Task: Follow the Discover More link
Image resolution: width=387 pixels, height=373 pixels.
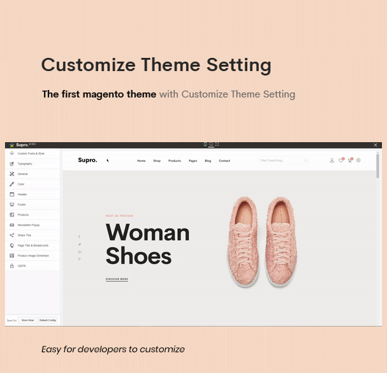Action: tap(117, 279)
